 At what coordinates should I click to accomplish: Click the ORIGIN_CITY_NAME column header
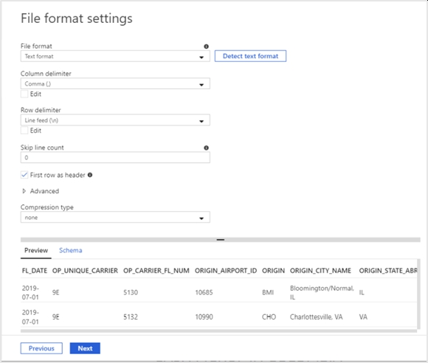click(320, 271)
